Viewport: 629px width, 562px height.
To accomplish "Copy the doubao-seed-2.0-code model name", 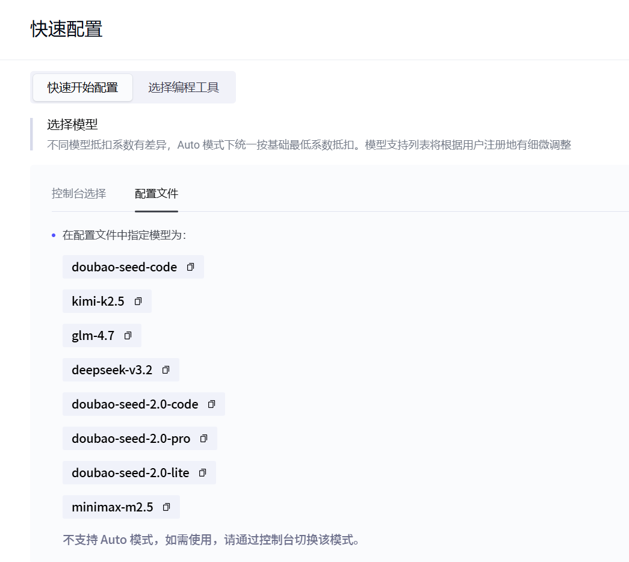I will tap(211, 404).
